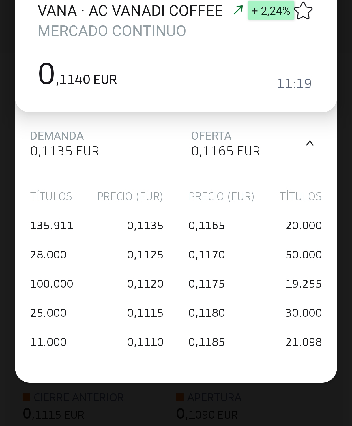Tap the DEMANDA 0,1135 EUR summary
Viewport: 352px width, 426px height.
tap(65, 144)
